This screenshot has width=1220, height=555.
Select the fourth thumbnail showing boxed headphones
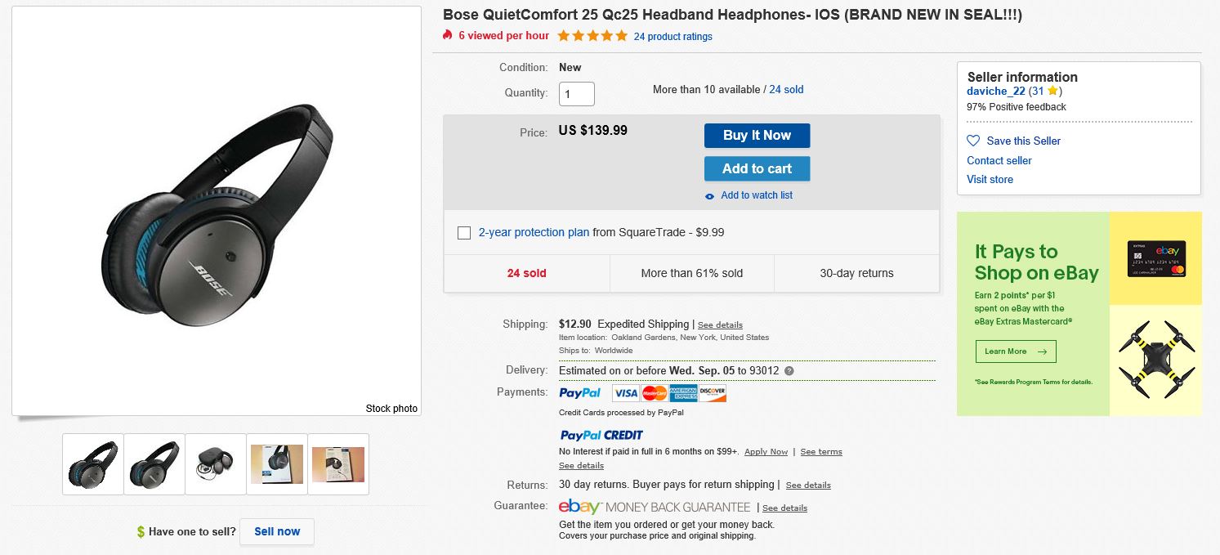click(x=277, y=463)
